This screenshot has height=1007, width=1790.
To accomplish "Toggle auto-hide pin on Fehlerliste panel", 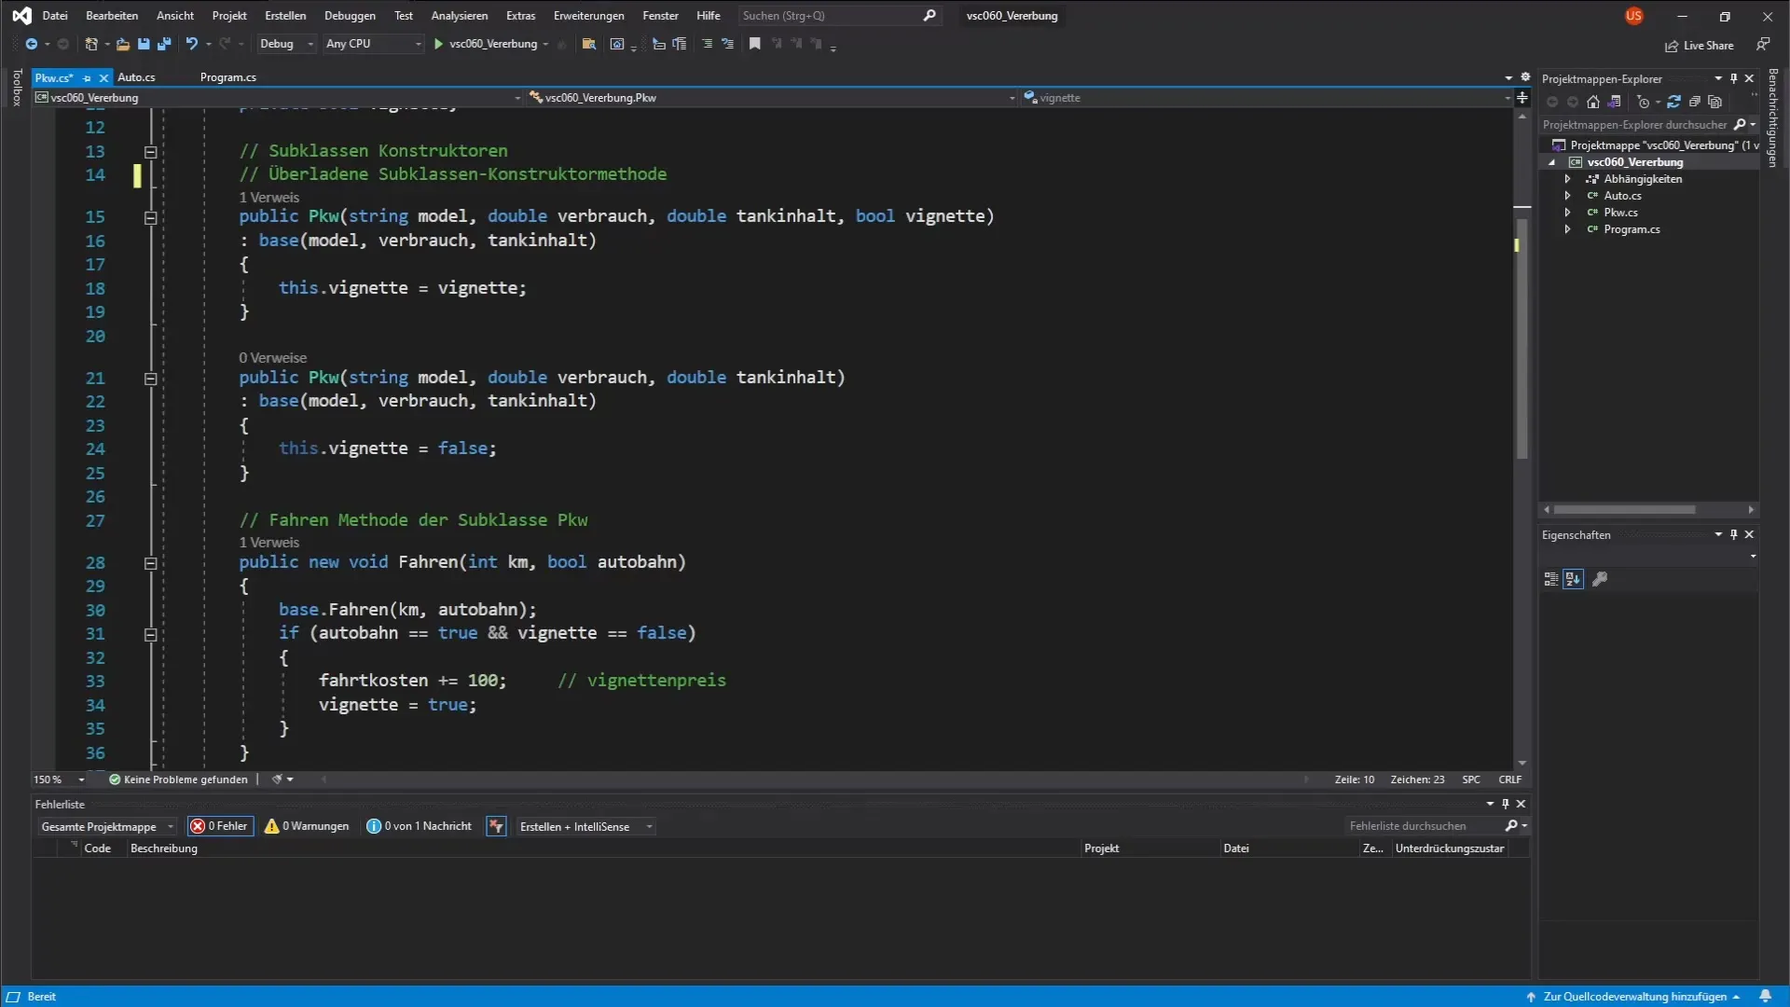I will pyautogui.click(x=1506, y=804).
